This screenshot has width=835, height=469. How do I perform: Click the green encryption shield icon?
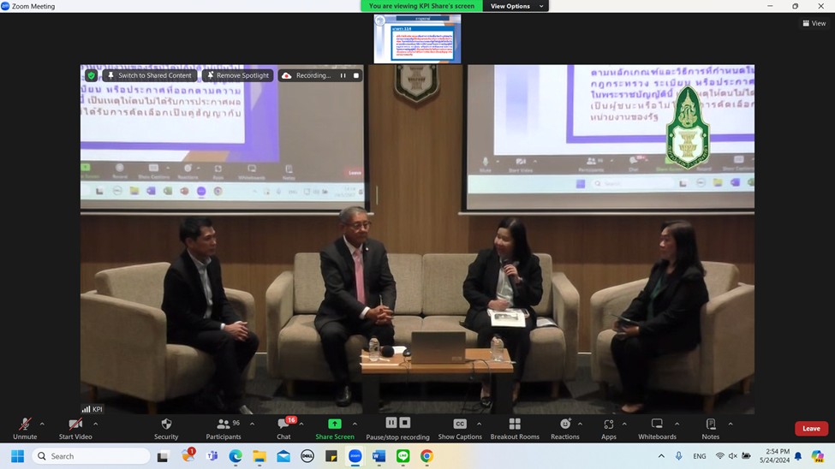tap(91, 75)
